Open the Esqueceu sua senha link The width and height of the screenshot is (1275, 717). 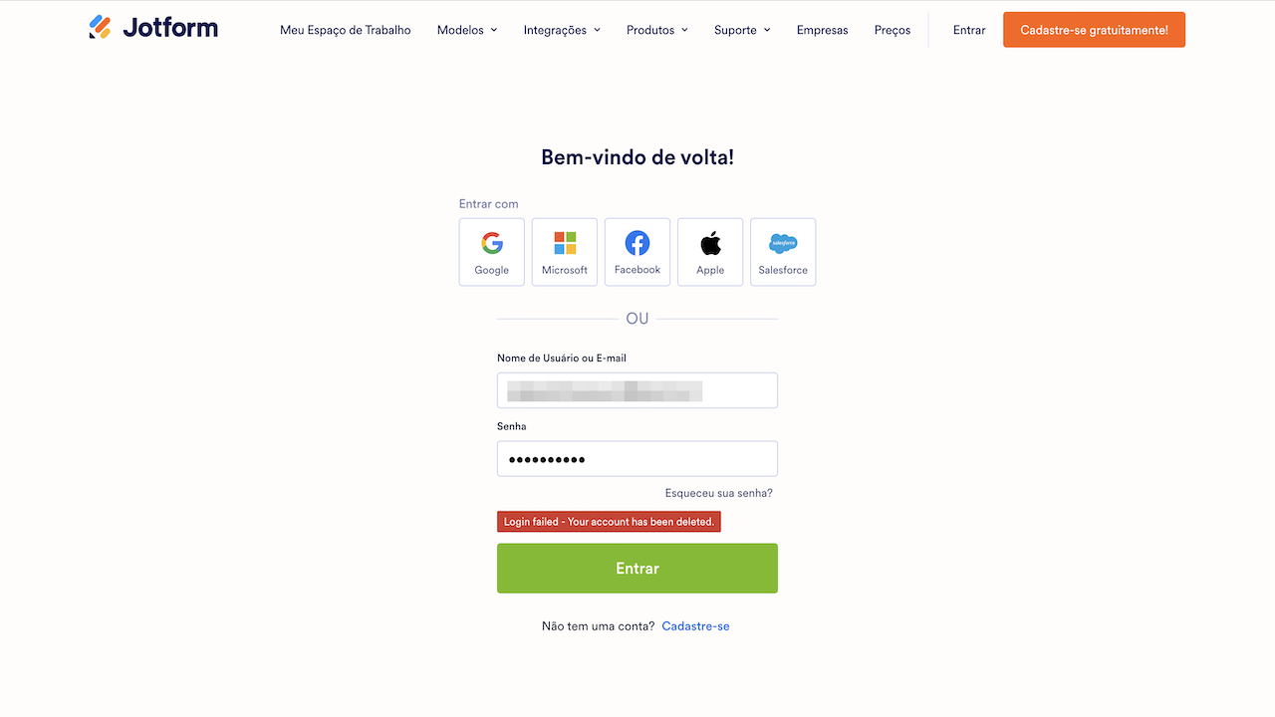pos(719,493)
